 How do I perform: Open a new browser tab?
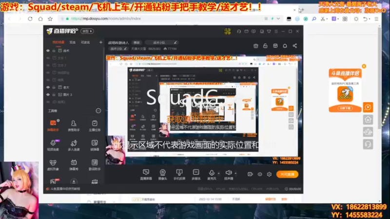(x=303, y=10)
